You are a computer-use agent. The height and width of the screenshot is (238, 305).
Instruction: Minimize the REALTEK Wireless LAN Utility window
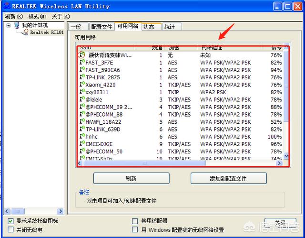[277, 6]
